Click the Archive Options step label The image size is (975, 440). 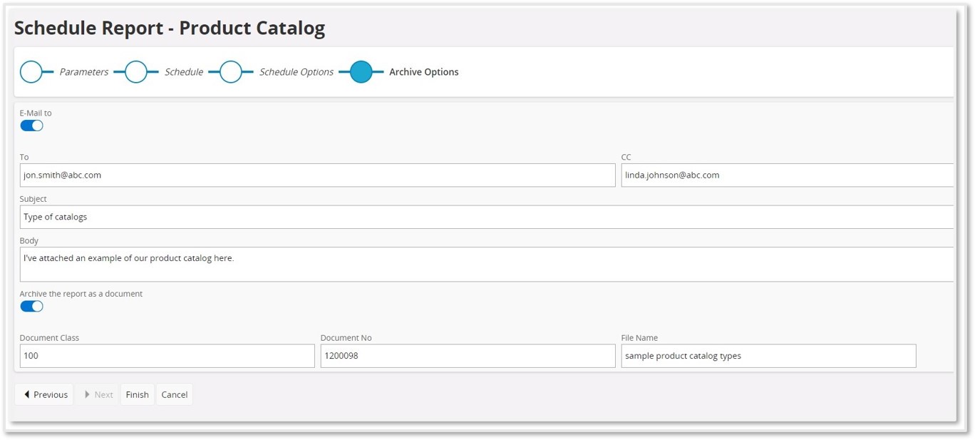[x=424, y=72]
